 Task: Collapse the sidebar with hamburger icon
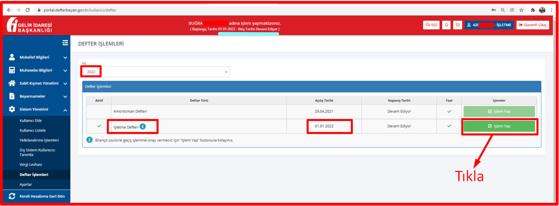(x=65, y=43)
